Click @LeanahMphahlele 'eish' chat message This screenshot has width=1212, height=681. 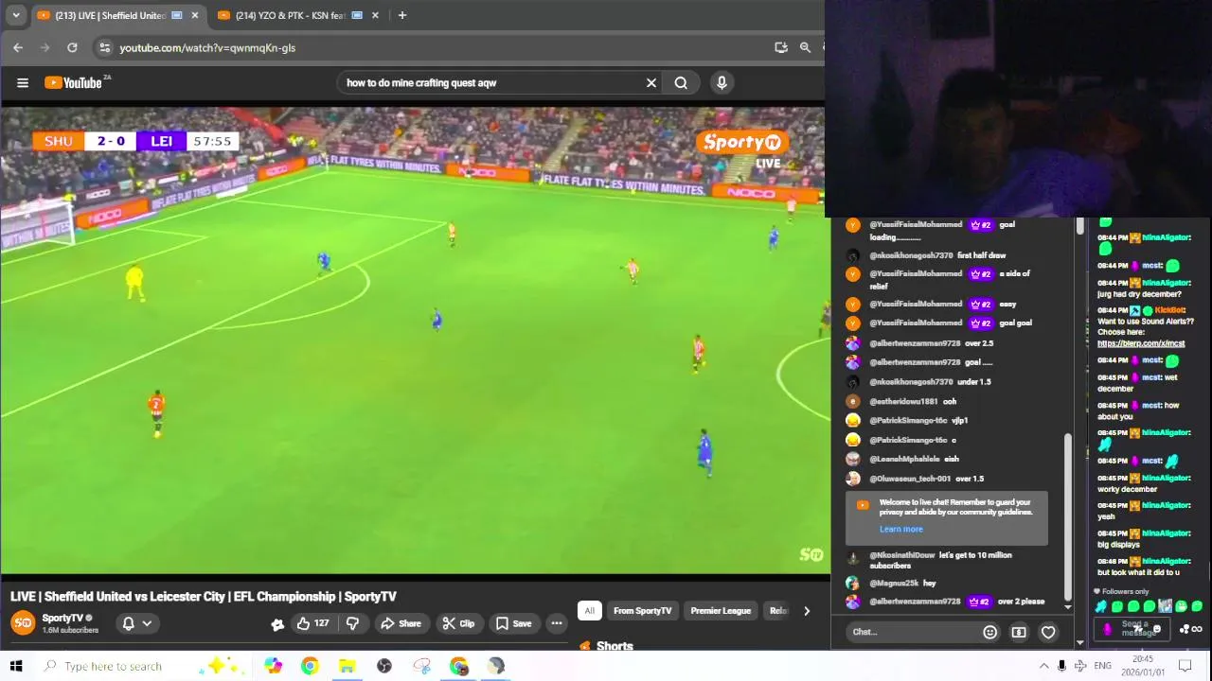pyautogui.click(x=904, y=459)
